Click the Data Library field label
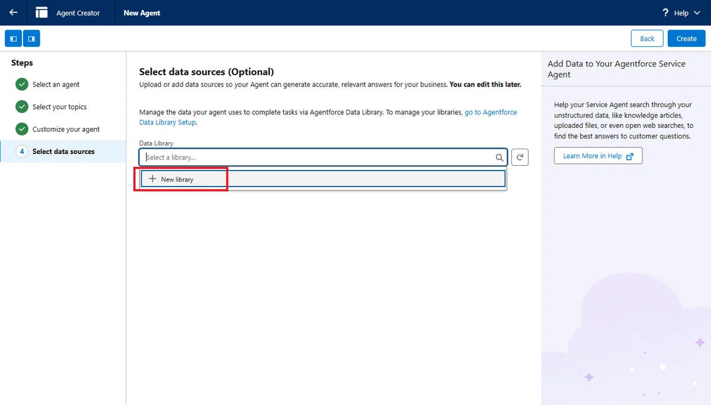The image size is (711, 405). pos(156,143)
